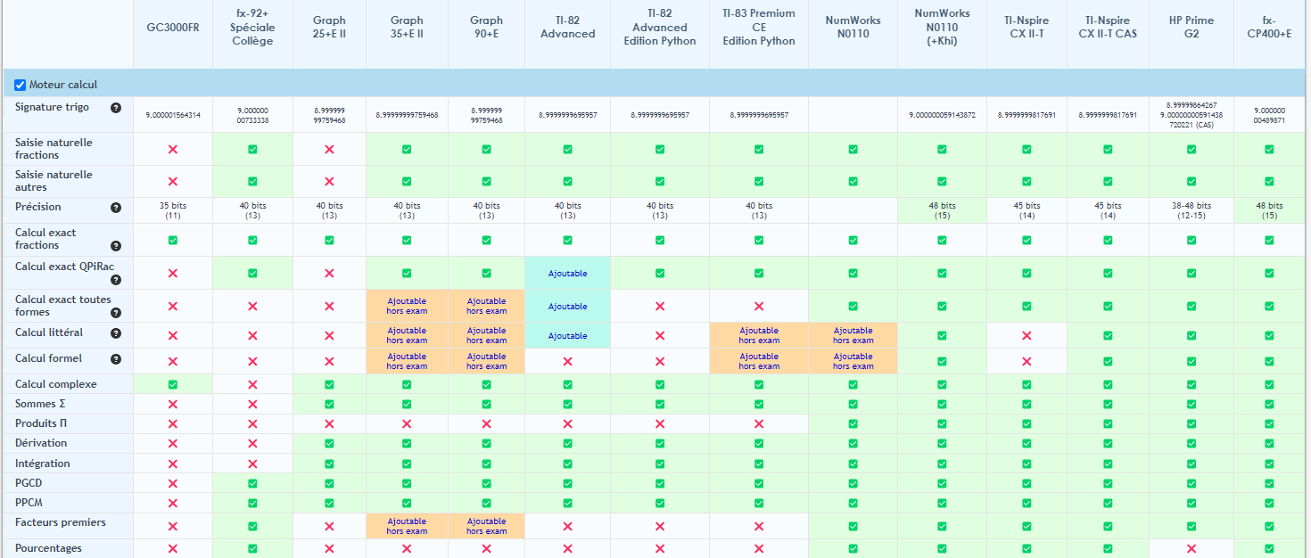Open NumWorks N0110 Ajoutable link for Calcul littéral
This screenshot has width=1311, height=558.
tap(853, 335)
